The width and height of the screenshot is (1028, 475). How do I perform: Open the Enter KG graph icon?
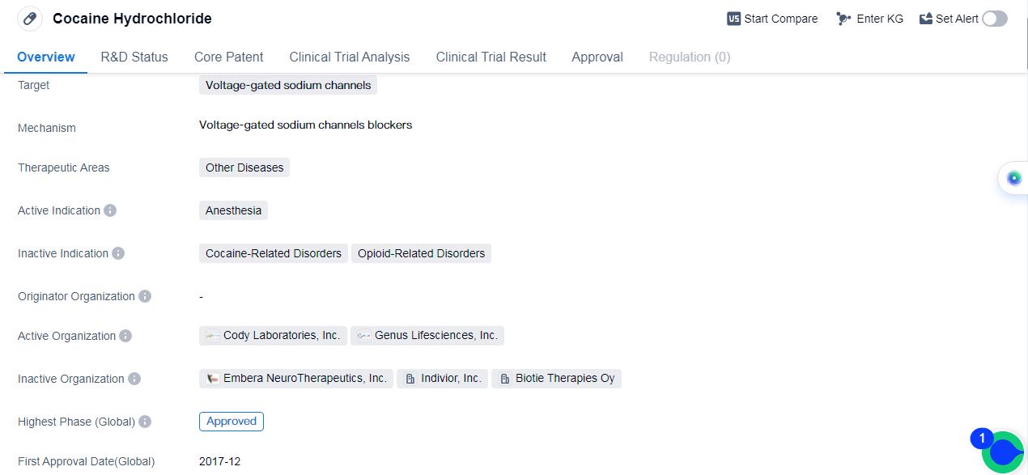click(x=844, y=19)
